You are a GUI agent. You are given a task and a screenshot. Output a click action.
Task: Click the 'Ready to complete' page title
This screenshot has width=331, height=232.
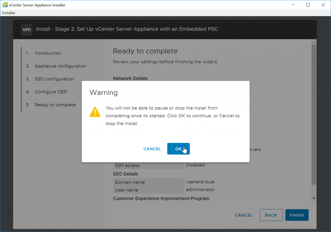145,51
